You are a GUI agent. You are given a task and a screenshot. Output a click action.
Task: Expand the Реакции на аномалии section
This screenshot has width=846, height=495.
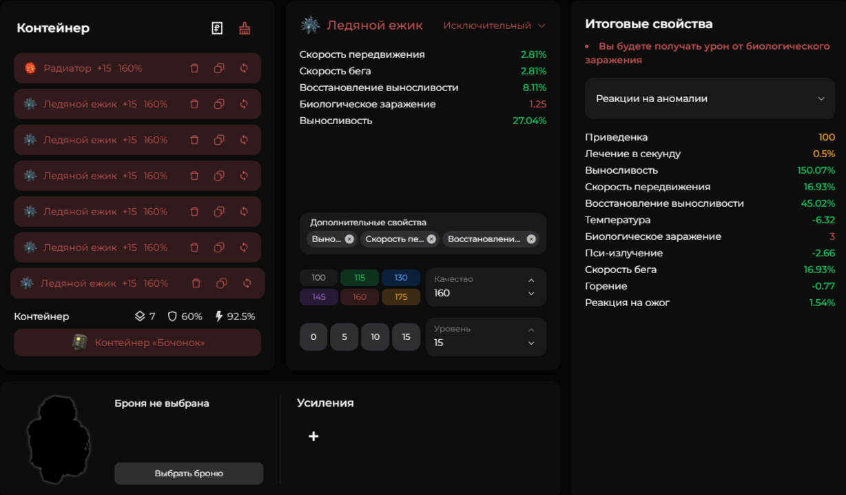coord(710,99)
